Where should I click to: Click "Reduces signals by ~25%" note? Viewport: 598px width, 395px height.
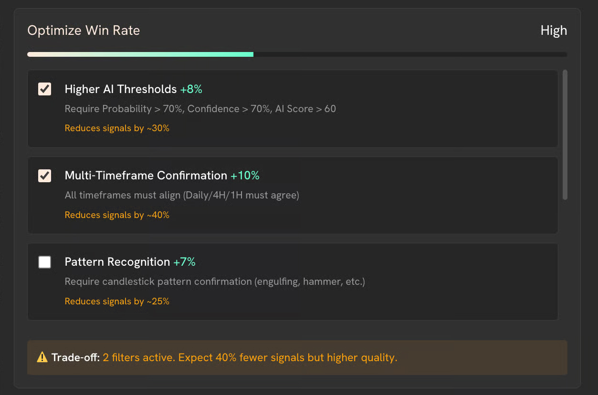click(x=117, y=301)
